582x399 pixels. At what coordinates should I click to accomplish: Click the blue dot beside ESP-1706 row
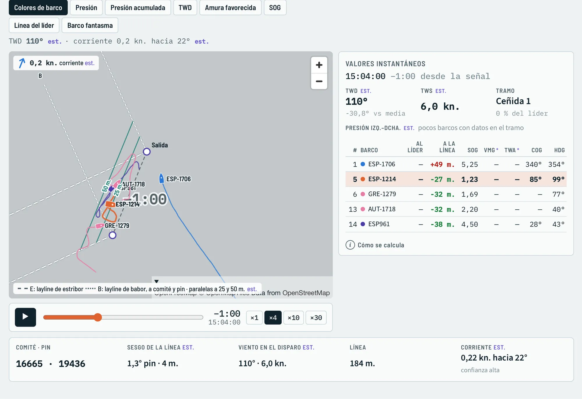tap(363, 164)
